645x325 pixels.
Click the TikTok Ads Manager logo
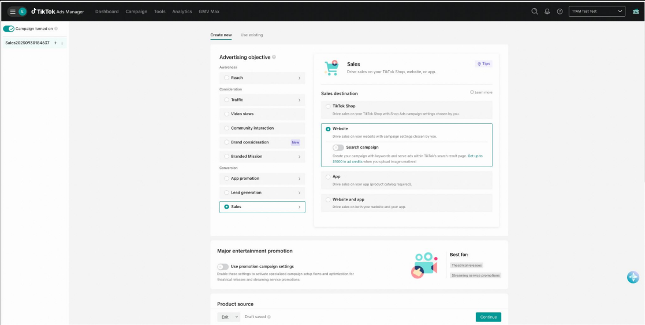point(58,12)
